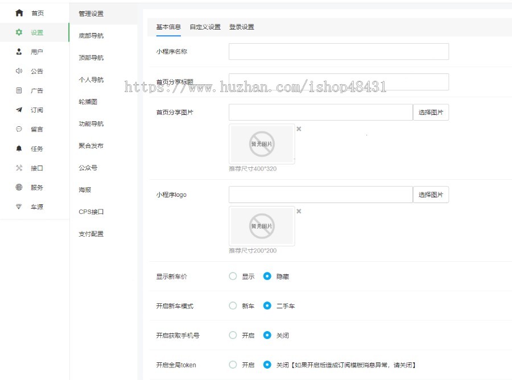
Task: Enable 开启 for 开启全局token
Action: pyautogui.click(x=233, y=365)
